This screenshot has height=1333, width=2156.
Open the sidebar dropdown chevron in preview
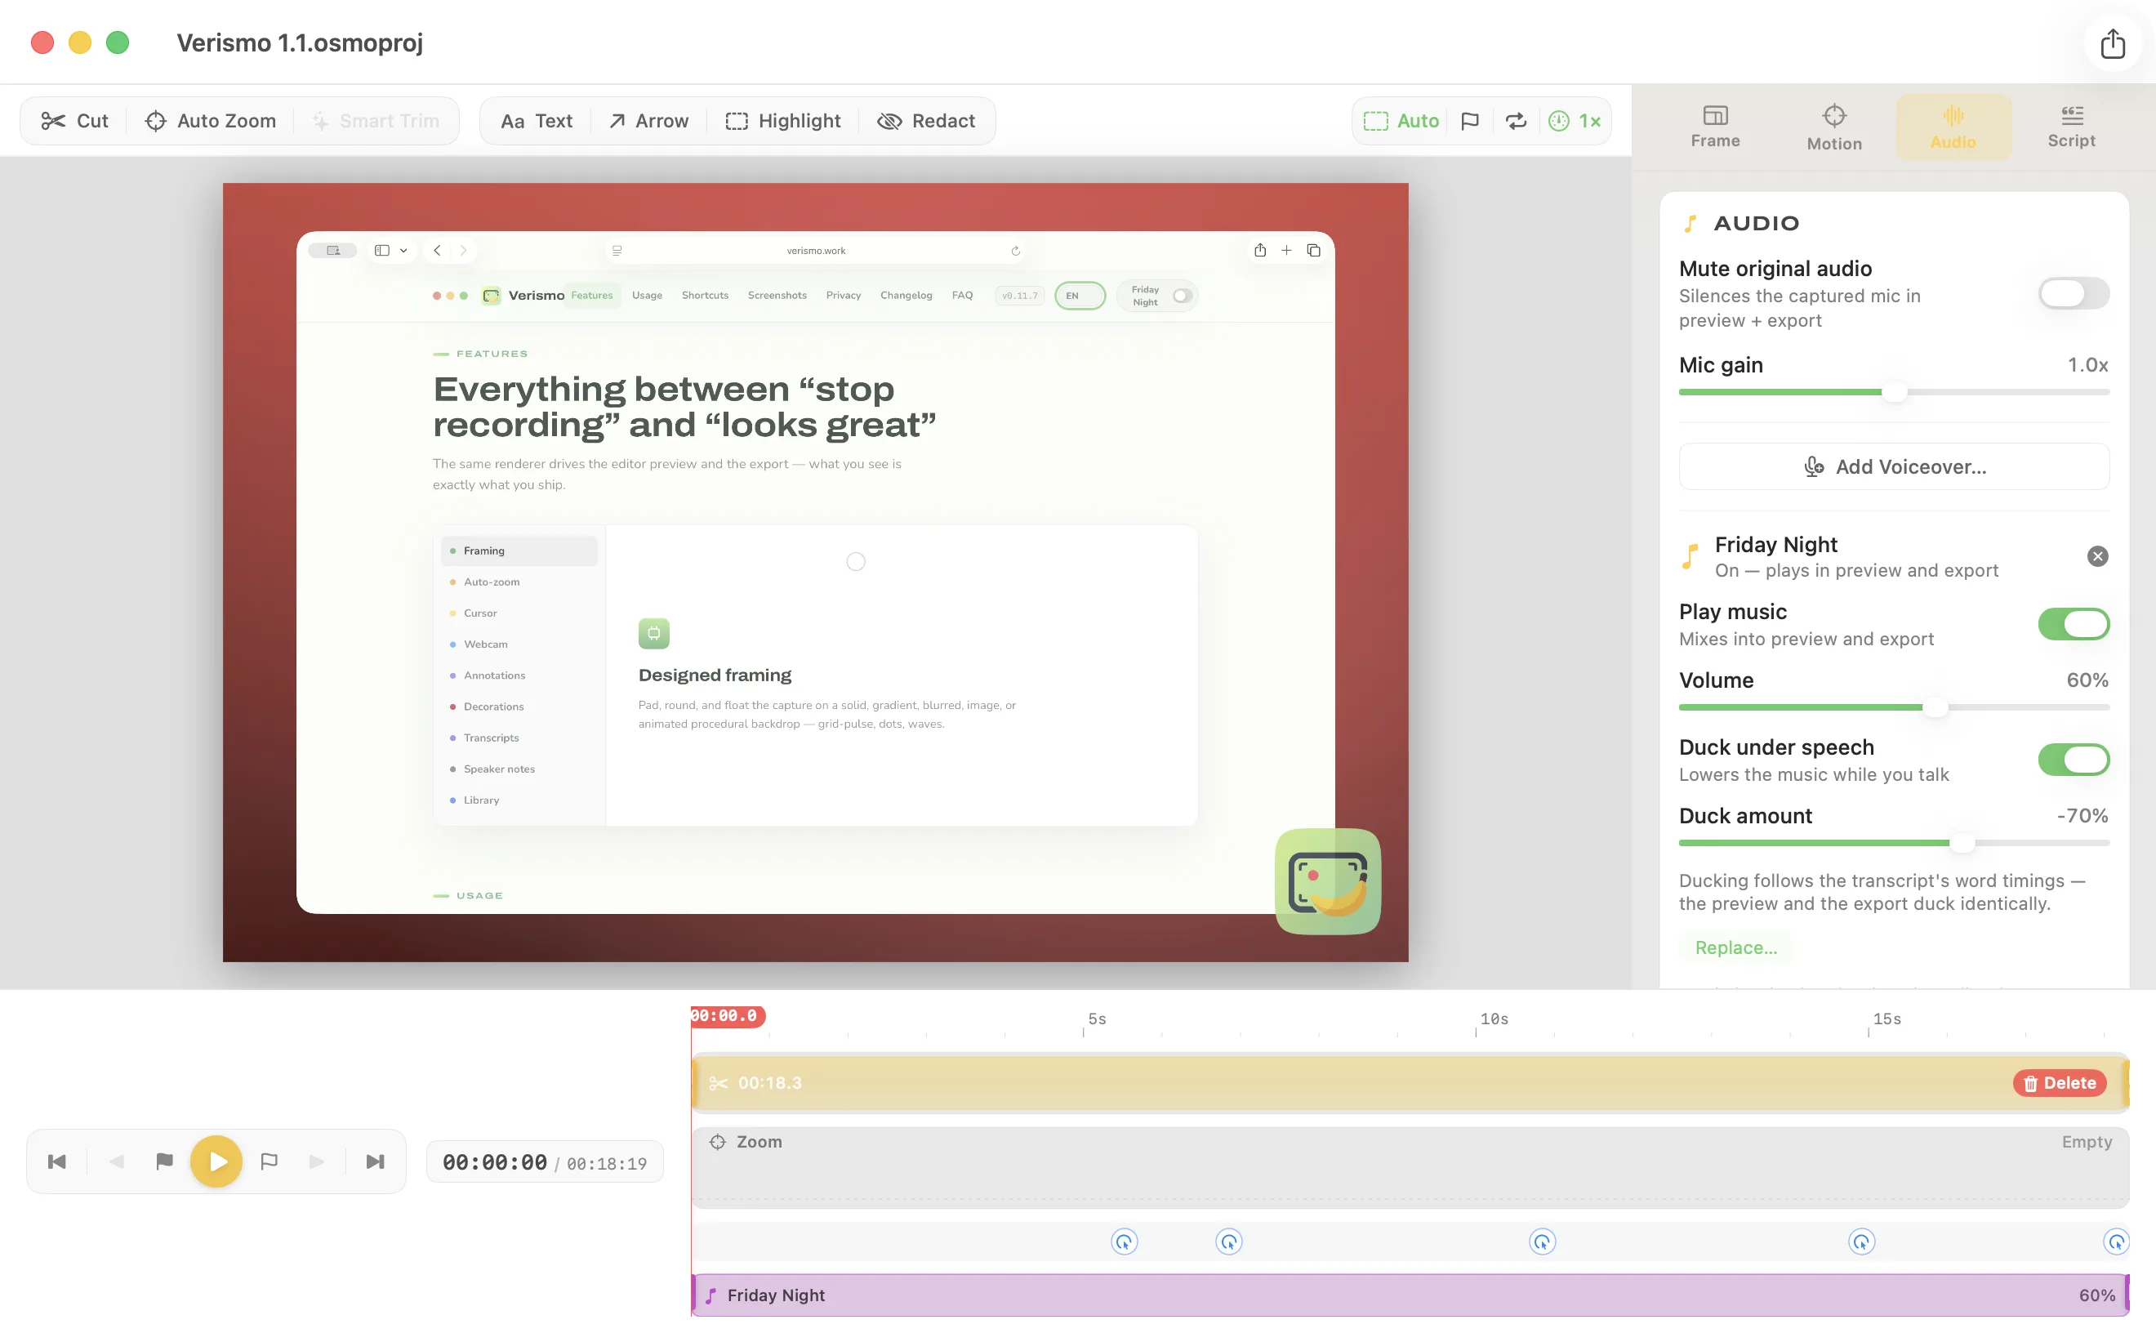403,251
